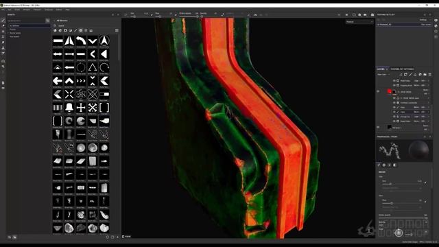This screenshot has width=439, height=247.
Task: Open blend mode dropdown of Fill layer 1
Action: click(426, 126)
